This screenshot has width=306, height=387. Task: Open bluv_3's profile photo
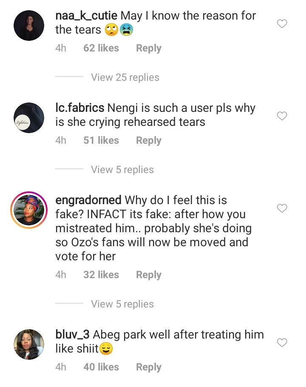tap(29, 344)
